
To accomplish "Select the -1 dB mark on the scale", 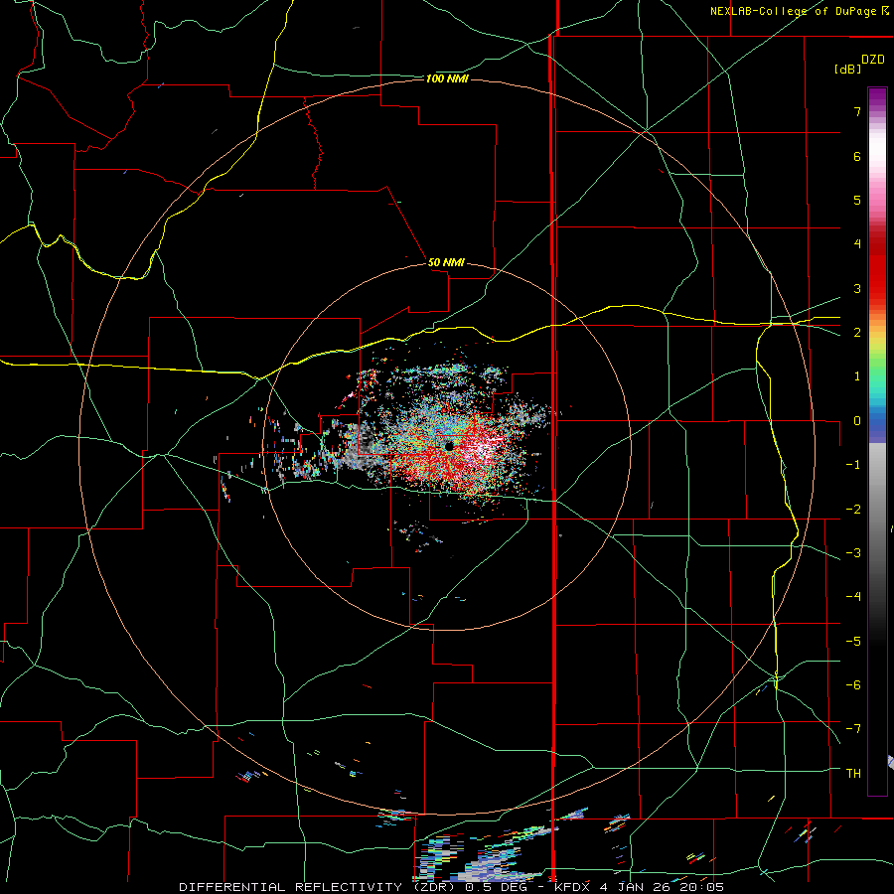I will (853, 465).
